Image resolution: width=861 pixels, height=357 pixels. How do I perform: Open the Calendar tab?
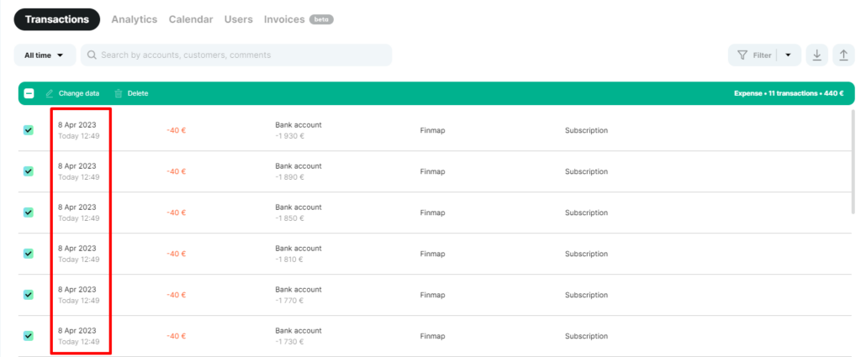pyautogui.click(x=191, y=19)
